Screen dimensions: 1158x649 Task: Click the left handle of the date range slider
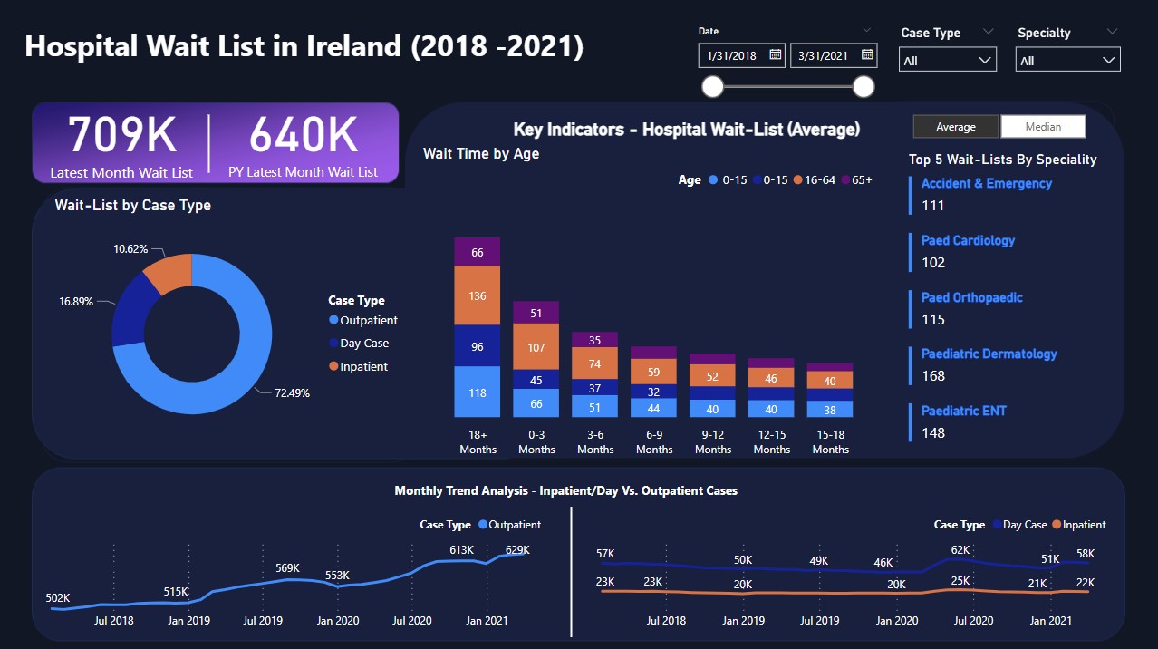tap(712, 86)
